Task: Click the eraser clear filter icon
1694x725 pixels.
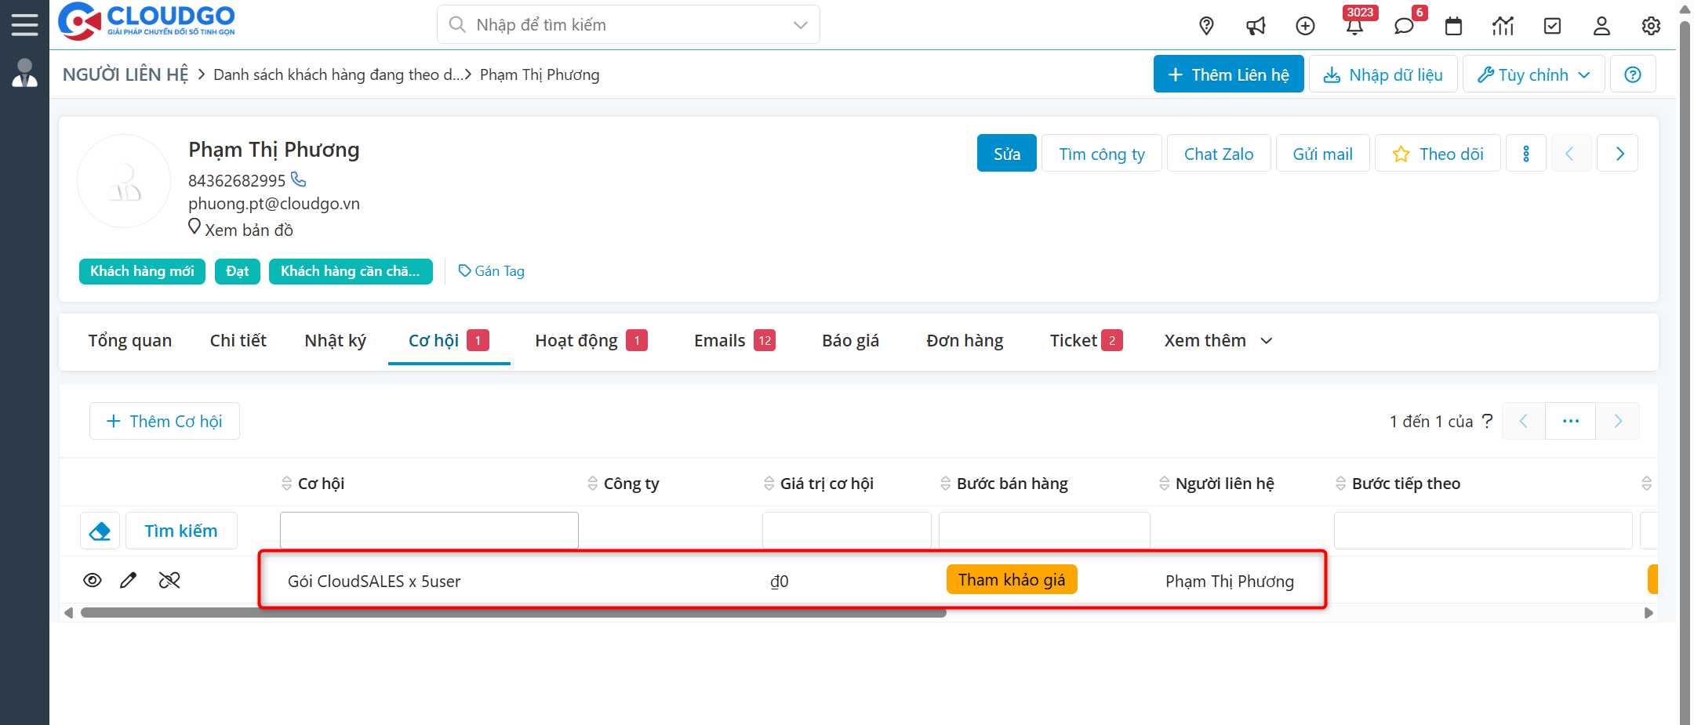Action: click(x=100, y=531)
